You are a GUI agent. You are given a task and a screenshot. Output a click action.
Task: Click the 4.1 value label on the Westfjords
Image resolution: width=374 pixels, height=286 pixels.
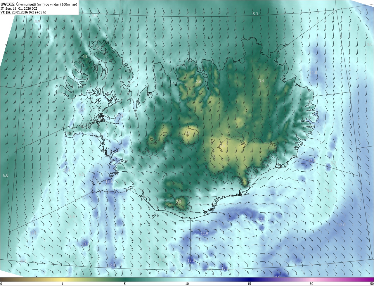click(x=85, y=56)
